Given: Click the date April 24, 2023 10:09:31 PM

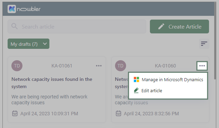Looking at the screenshot, I should [49, 114].
